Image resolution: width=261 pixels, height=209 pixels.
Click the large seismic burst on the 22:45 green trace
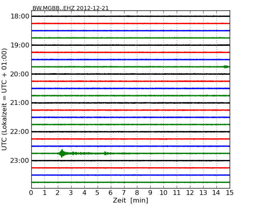pos(62,153)
